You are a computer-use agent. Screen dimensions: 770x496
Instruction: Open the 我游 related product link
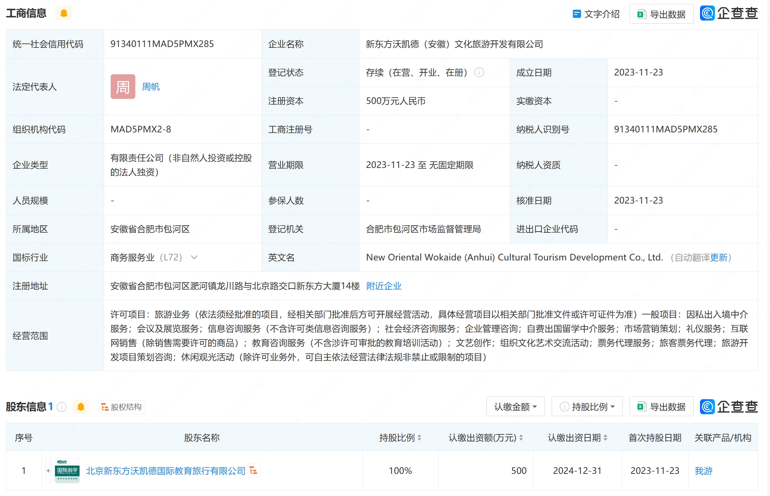[x=703, y=471]
